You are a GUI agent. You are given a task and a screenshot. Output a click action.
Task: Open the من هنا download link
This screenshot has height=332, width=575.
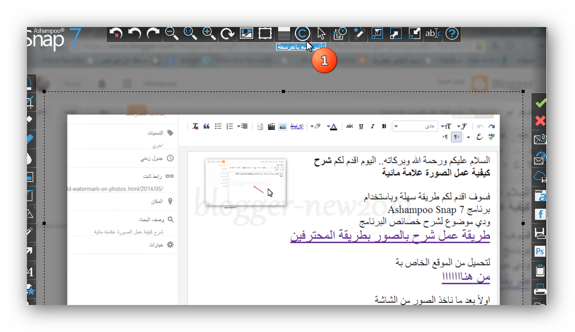click(x=466, y=277)
